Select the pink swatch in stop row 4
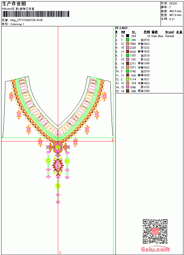 128,48
